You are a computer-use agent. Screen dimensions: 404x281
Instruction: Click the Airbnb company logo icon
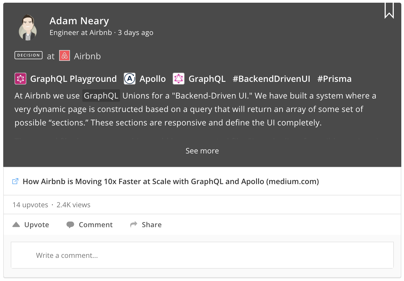(x=65, y=56)
